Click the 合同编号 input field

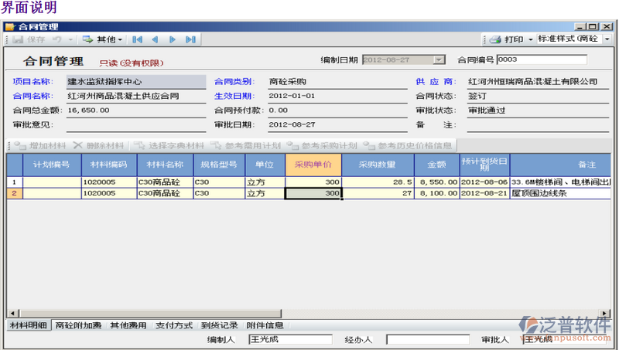click(541, 59)
